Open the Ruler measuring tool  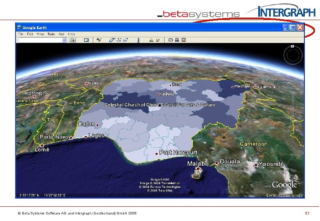coord(138,40)
